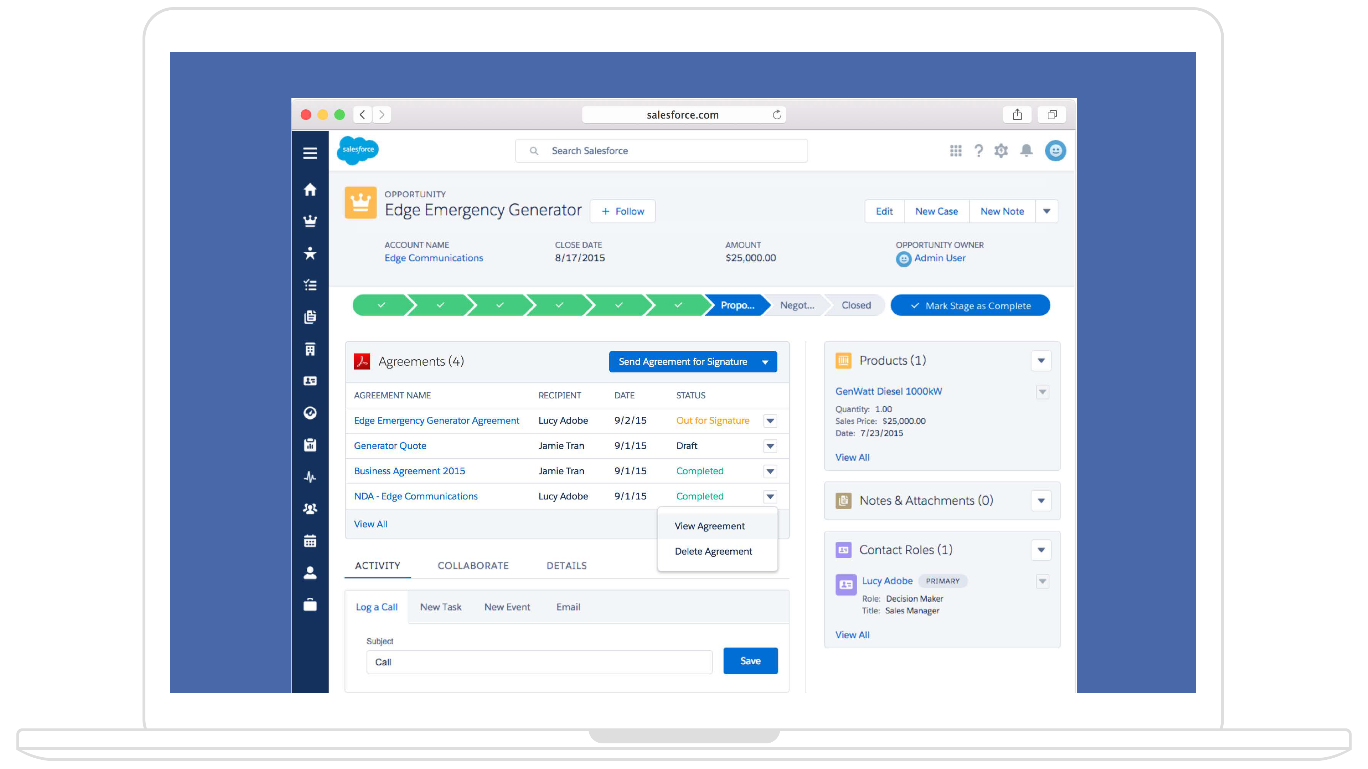This screenshot has width=1368, height=769.
Task: Open People person icon in sidebar
Action: [x=310, y=572]
